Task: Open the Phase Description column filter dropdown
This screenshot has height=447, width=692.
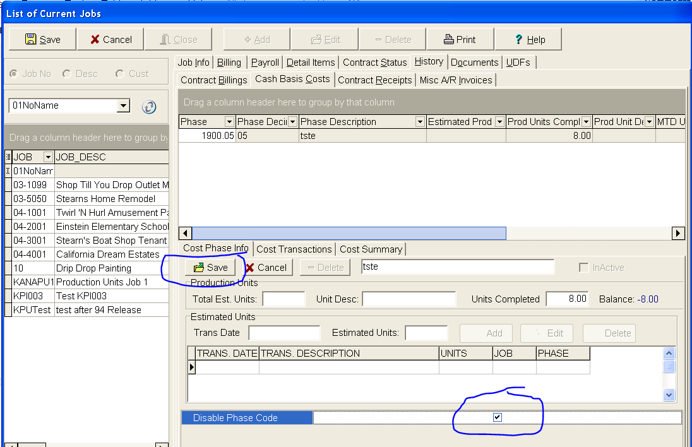Action: (420, 122)
